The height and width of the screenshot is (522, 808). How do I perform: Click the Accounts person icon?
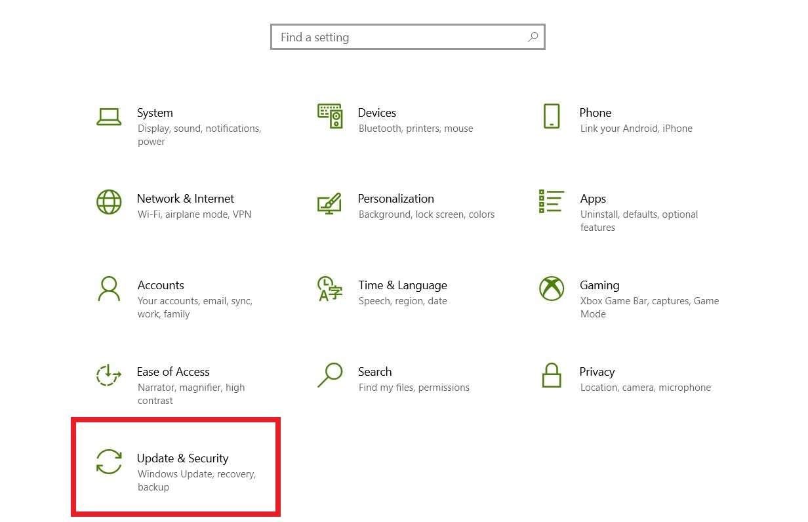click(x=109, y=289)
